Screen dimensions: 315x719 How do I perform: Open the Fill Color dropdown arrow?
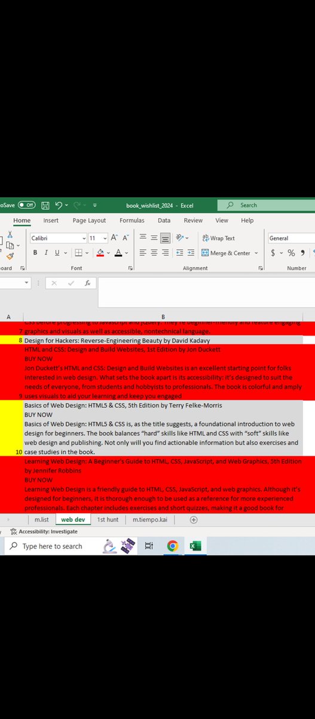pos(108,253)
